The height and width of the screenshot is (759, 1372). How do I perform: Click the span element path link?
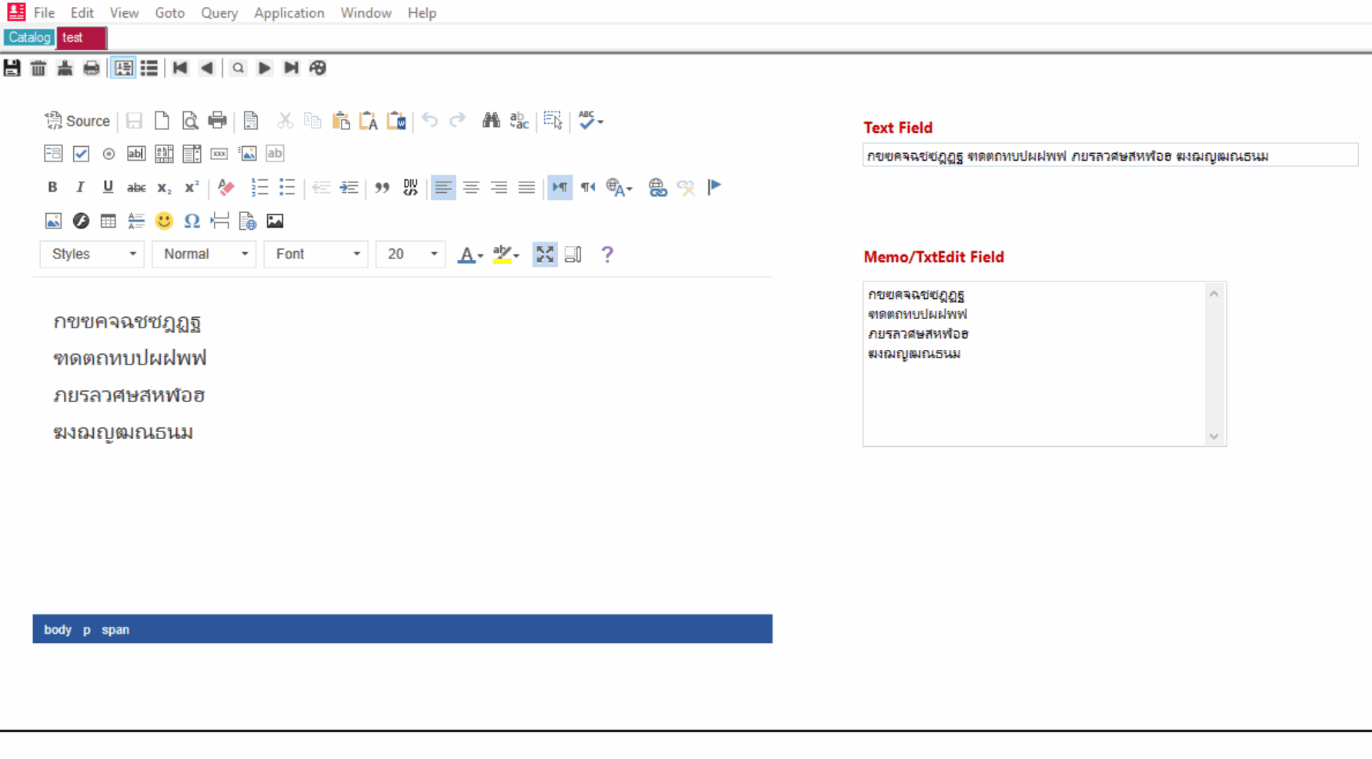[115, 630]
